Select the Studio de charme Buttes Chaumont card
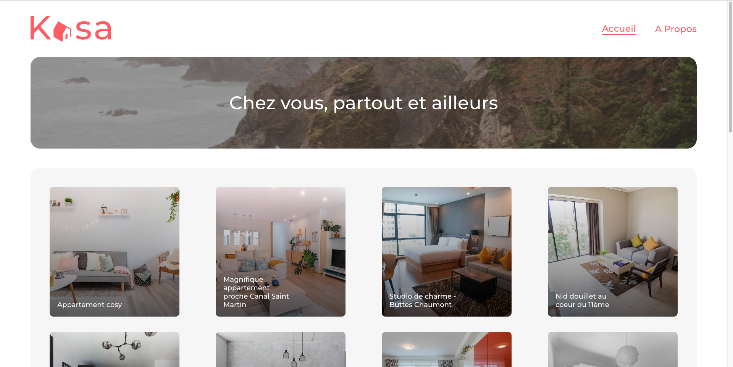 (447, 252)
